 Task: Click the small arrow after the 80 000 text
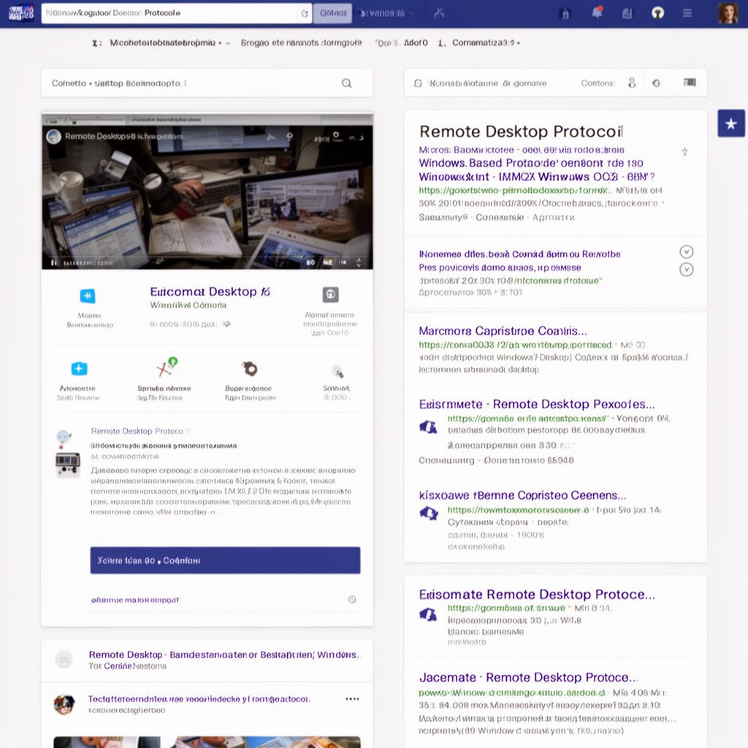tap(226, 324)
